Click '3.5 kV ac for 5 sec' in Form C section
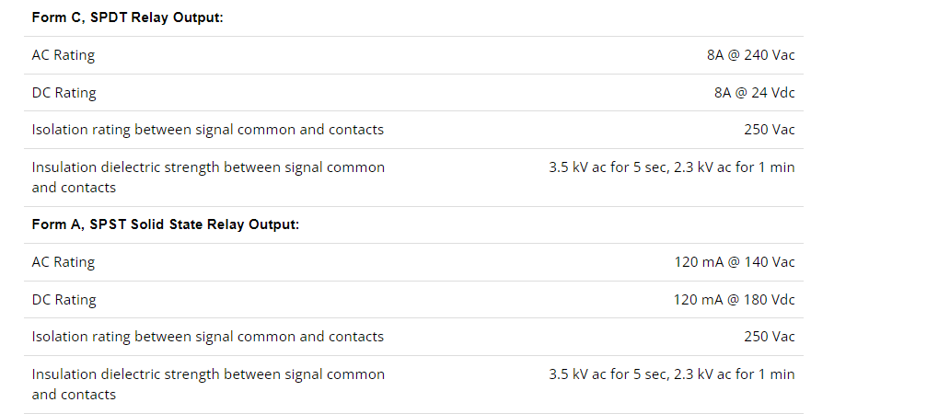 (607, 167)
